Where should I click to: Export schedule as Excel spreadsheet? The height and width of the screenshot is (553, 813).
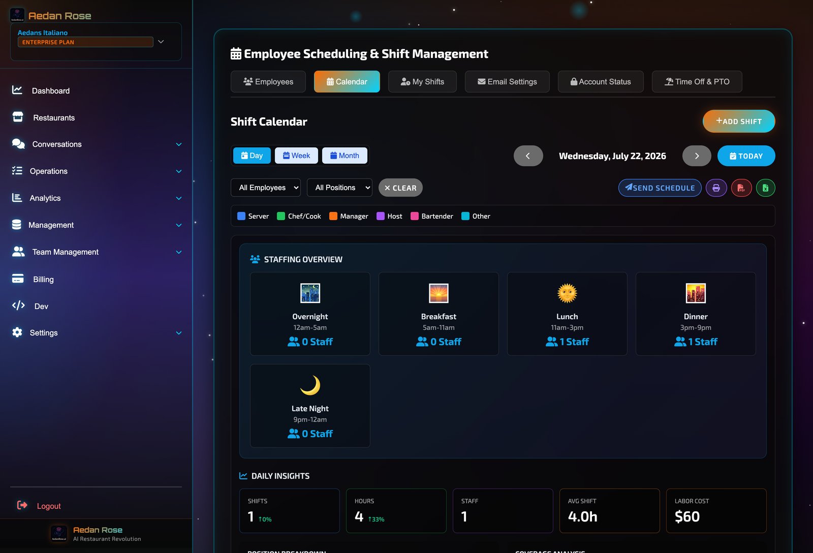click(766, 188)
